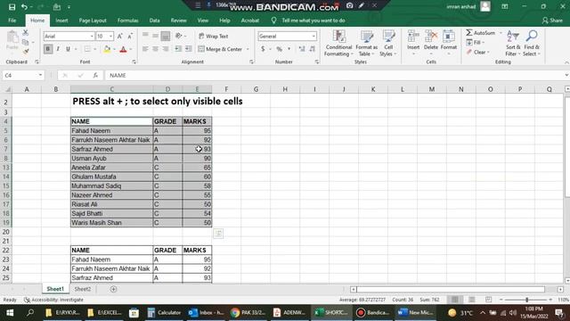Click AutoSum button
This screenshot has width=570, height=321.
[481, 33]
